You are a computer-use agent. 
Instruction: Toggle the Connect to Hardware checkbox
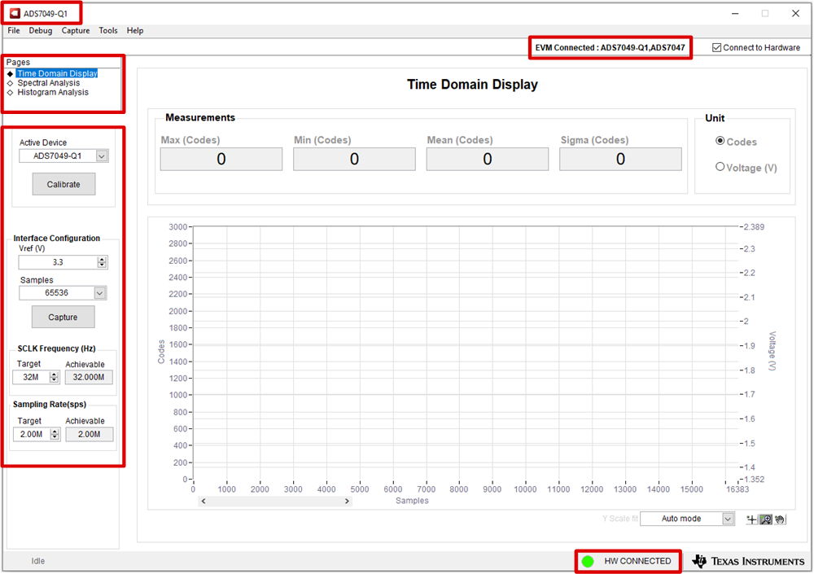click(x=716, y=47)
